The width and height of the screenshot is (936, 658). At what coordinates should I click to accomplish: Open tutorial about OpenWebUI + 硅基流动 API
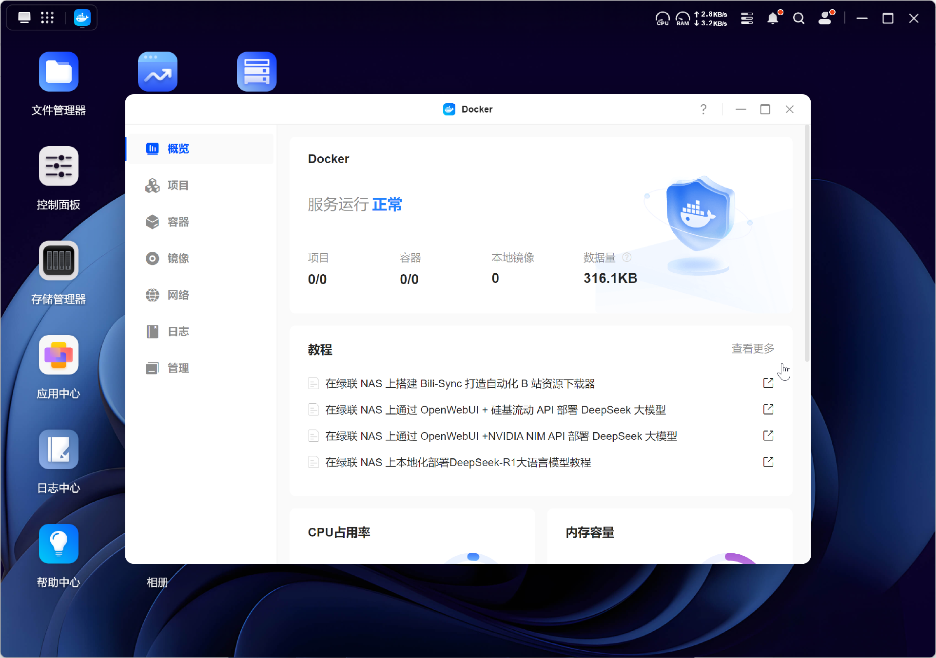tap(495, 410)
